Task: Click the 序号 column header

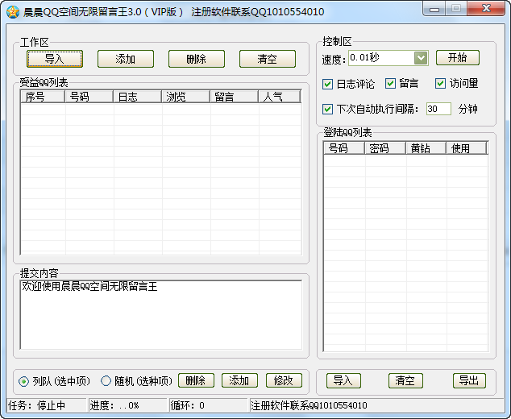Action: pyautogui.click(x=43, y=97)
